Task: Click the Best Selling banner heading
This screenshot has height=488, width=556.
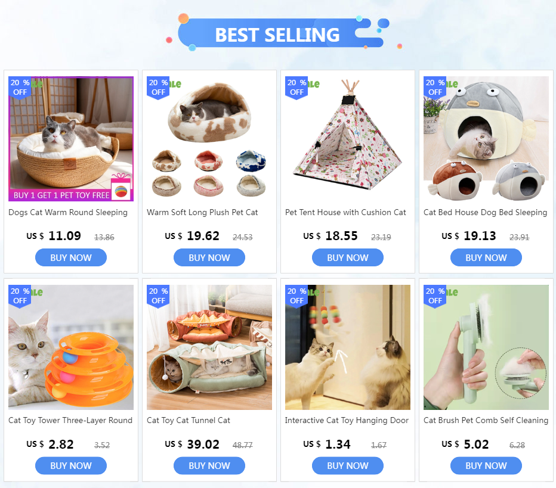Action: (277, 35)
